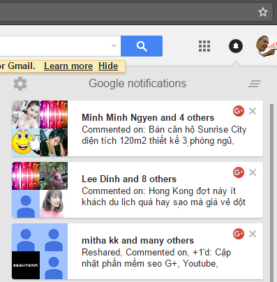Open the comment text about Bán căn hộ Sunrise City

164,135
